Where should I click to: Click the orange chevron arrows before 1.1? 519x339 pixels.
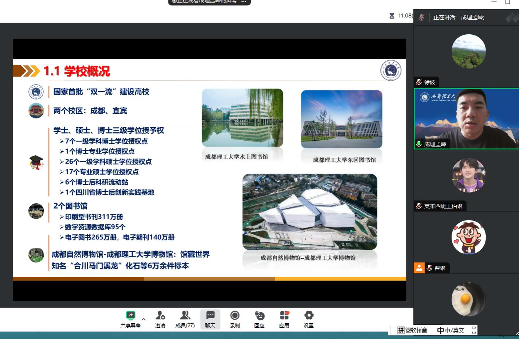pos(26,71)
